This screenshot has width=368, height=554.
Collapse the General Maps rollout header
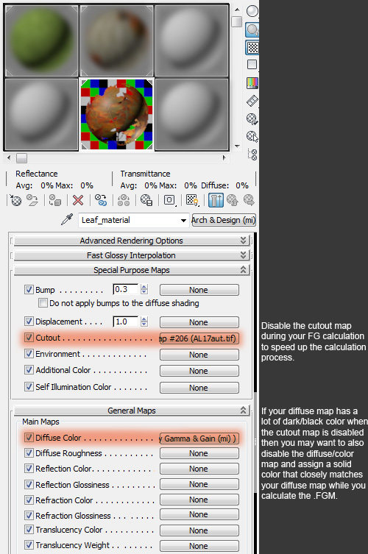(x=132, y=411)
